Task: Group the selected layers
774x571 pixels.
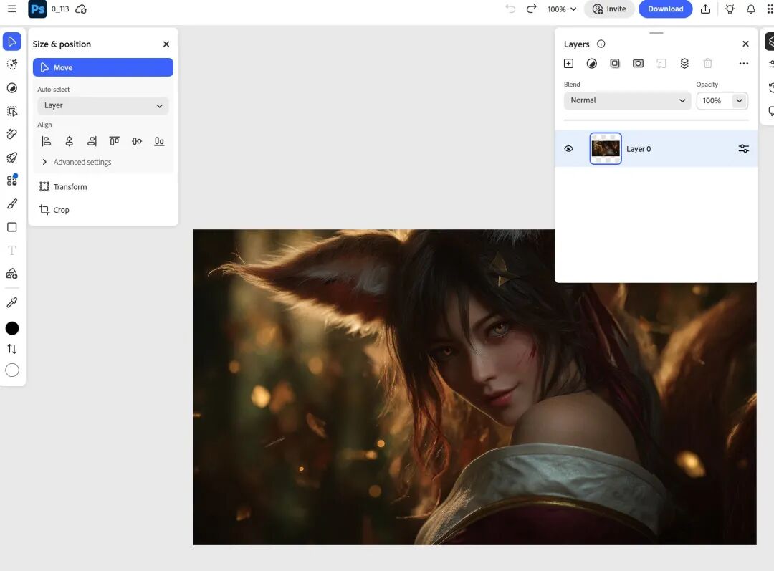Action: (x=684, y=63)
